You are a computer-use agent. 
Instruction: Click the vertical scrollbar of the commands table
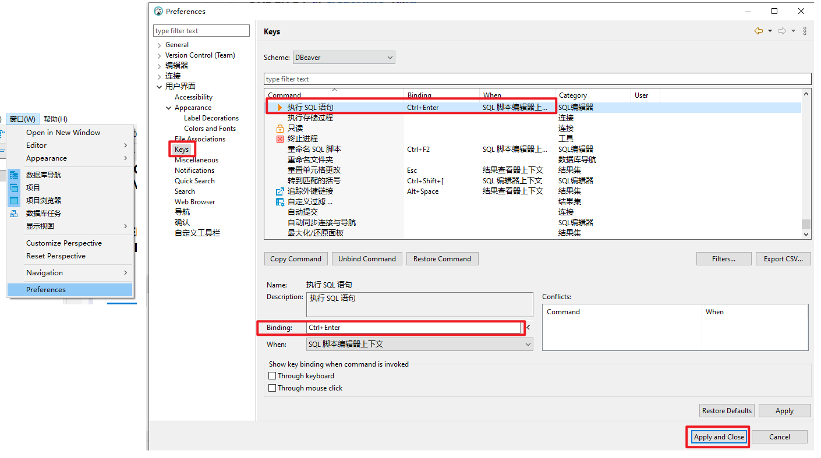pos(806,164)
